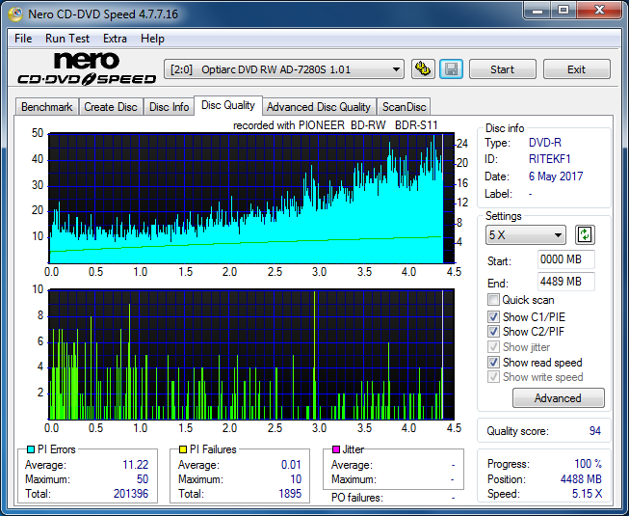Screen dimensions: 629x516
Task: Switch to the ScanDisc tab
Action: point(404,107)
